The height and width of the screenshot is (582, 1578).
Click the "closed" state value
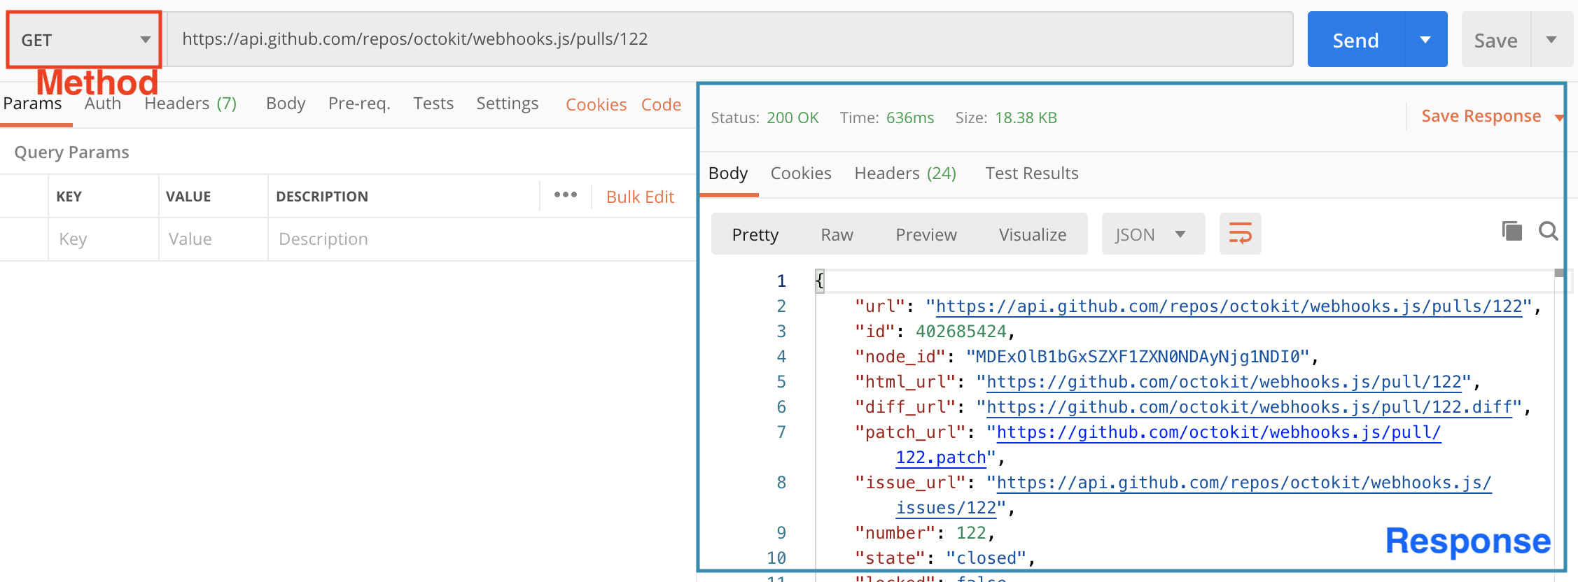[x=986, y=558]
